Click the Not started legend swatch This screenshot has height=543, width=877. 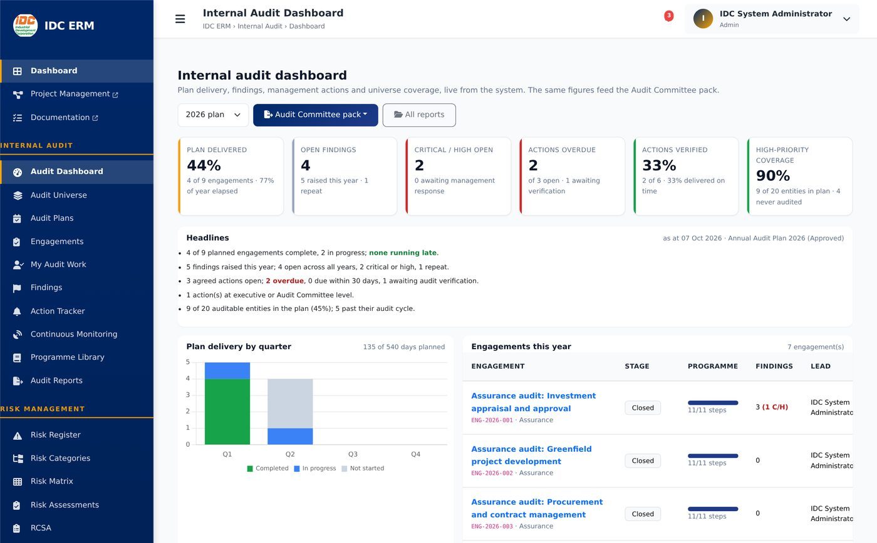coord(345,469)
